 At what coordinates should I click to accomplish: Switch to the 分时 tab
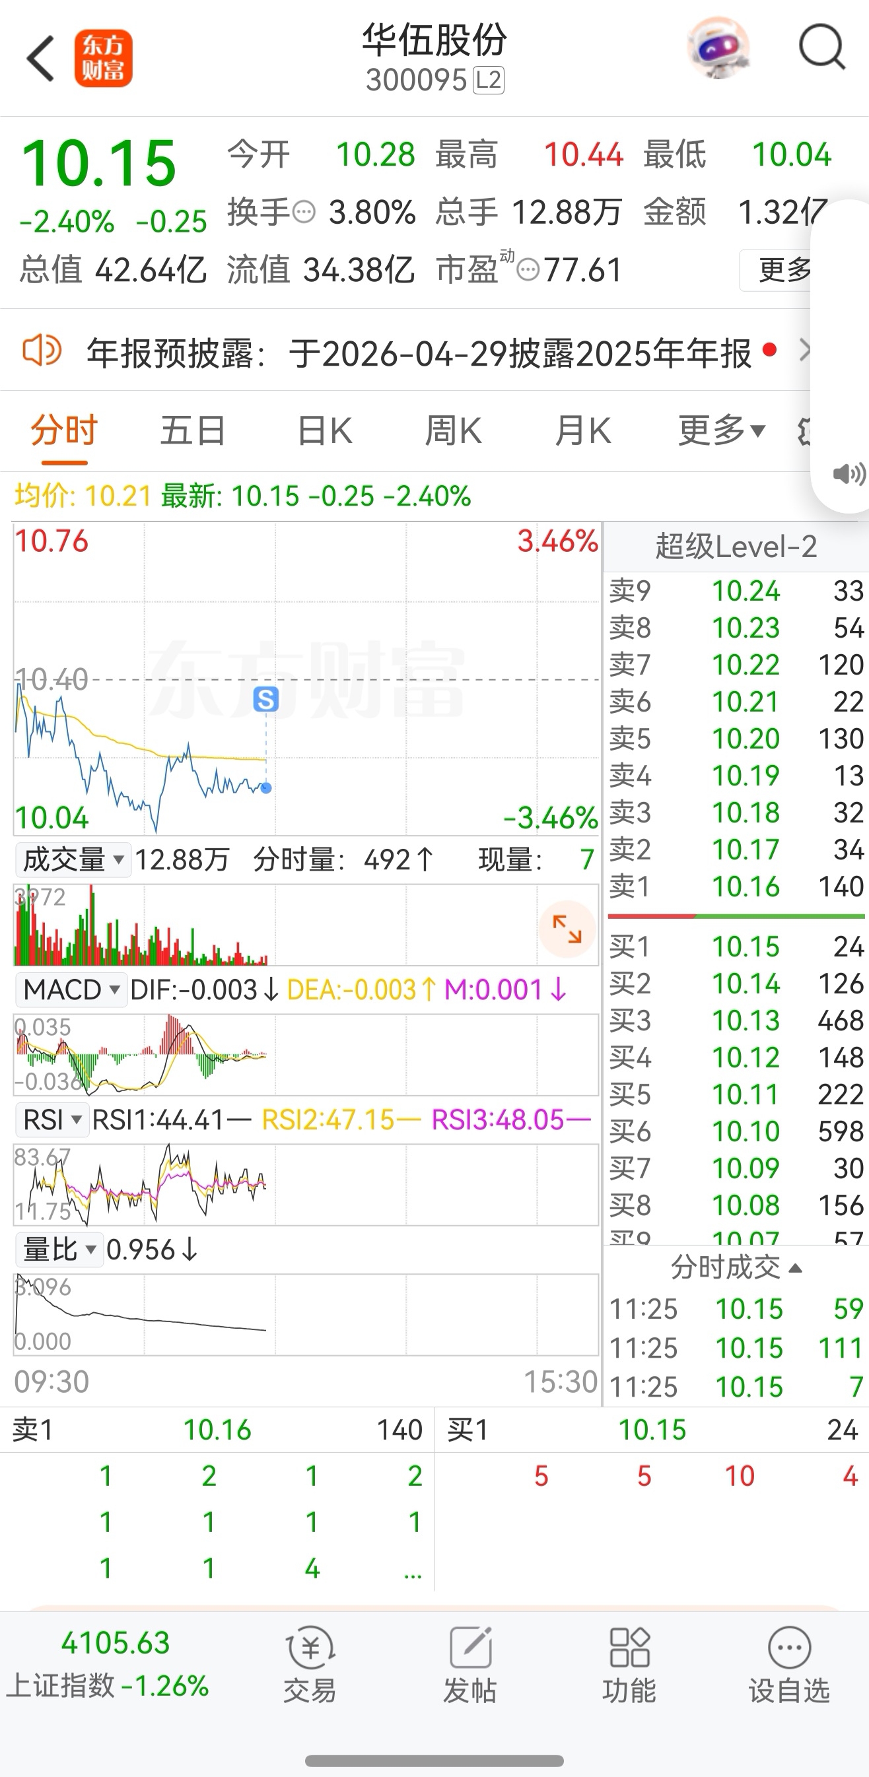pos(64,431)
